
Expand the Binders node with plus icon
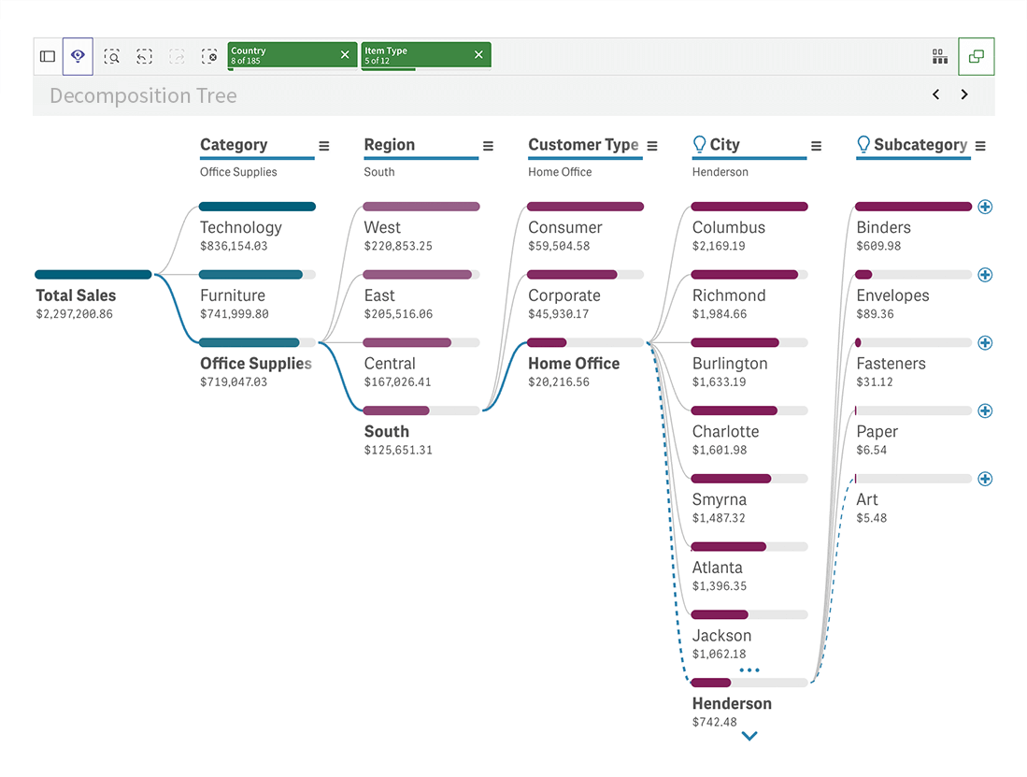(985, 207)
